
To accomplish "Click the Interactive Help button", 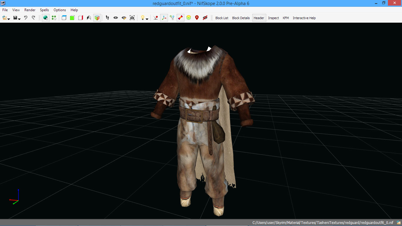I will [x=304, y=18].
